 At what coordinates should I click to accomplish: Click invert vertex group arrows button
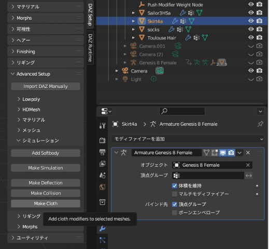249,175
